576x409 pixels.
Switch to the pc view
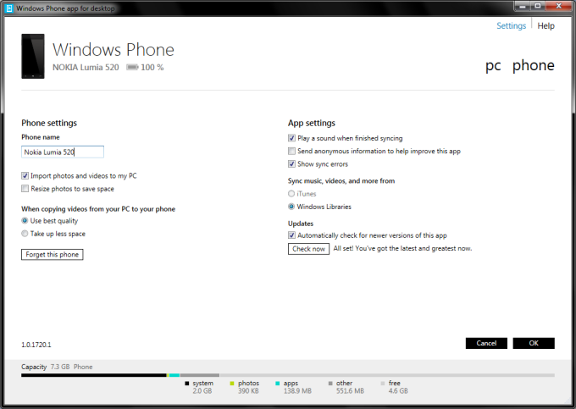click(x=493, y=66)
